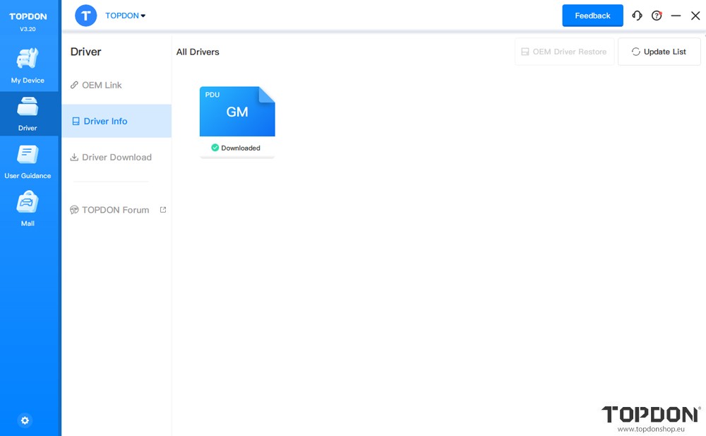The image size is (706, 436).
Task: Click the green Downloaded status checkmark
Action: (215, 148)
